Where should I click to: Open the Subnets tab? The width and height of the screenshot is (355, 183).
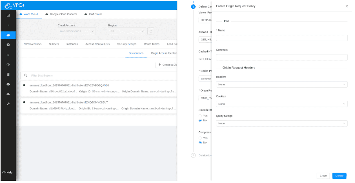click(x=54, y=44)
